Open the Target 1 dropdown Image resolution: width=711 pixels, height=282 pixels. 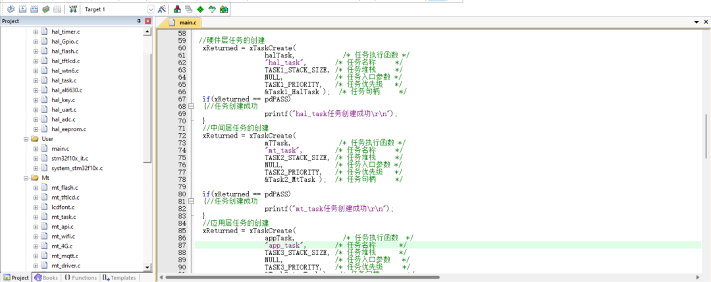click(151, 9)
